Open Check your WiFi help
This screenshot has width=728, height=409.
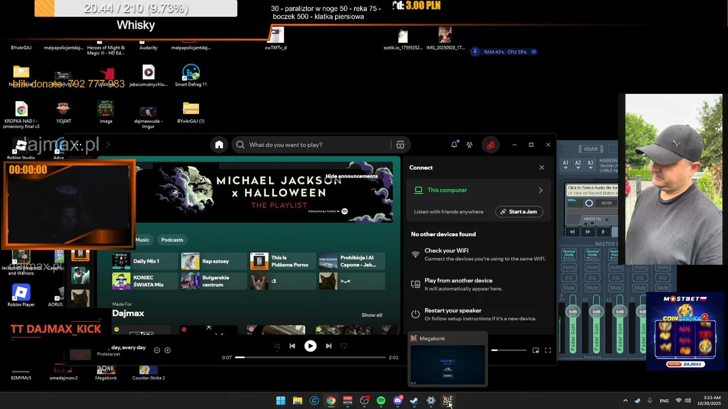(479, 254)
